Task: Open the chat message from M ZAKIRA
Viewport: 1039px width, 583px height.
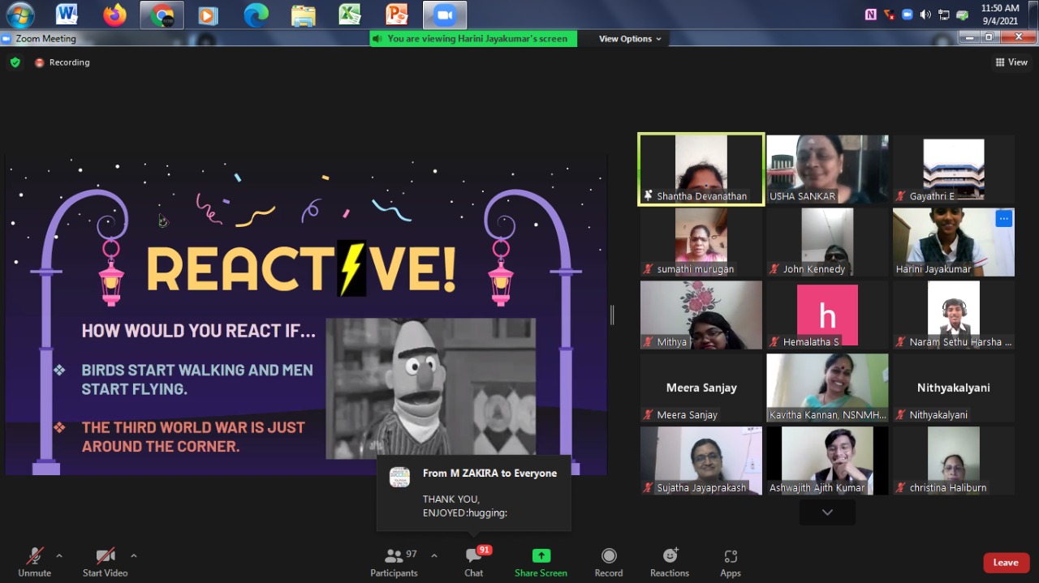Action: [x=473, y=492]
